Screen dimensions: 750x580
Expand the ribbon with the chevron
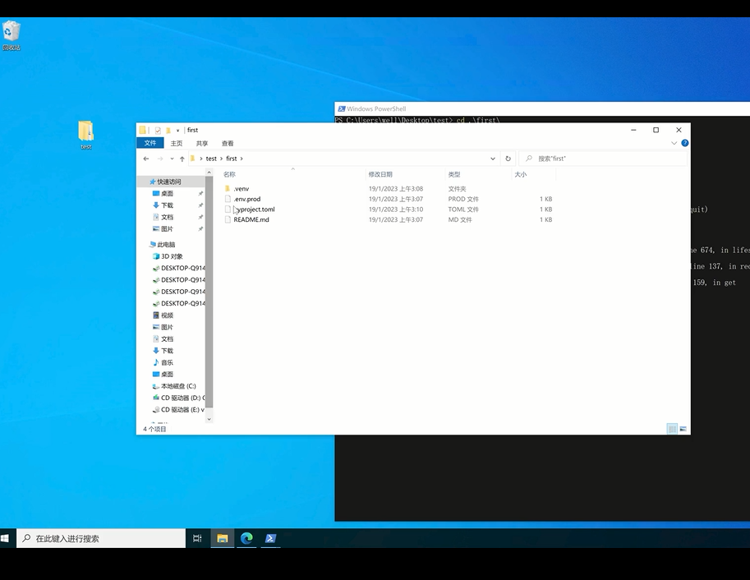(674, 143)
